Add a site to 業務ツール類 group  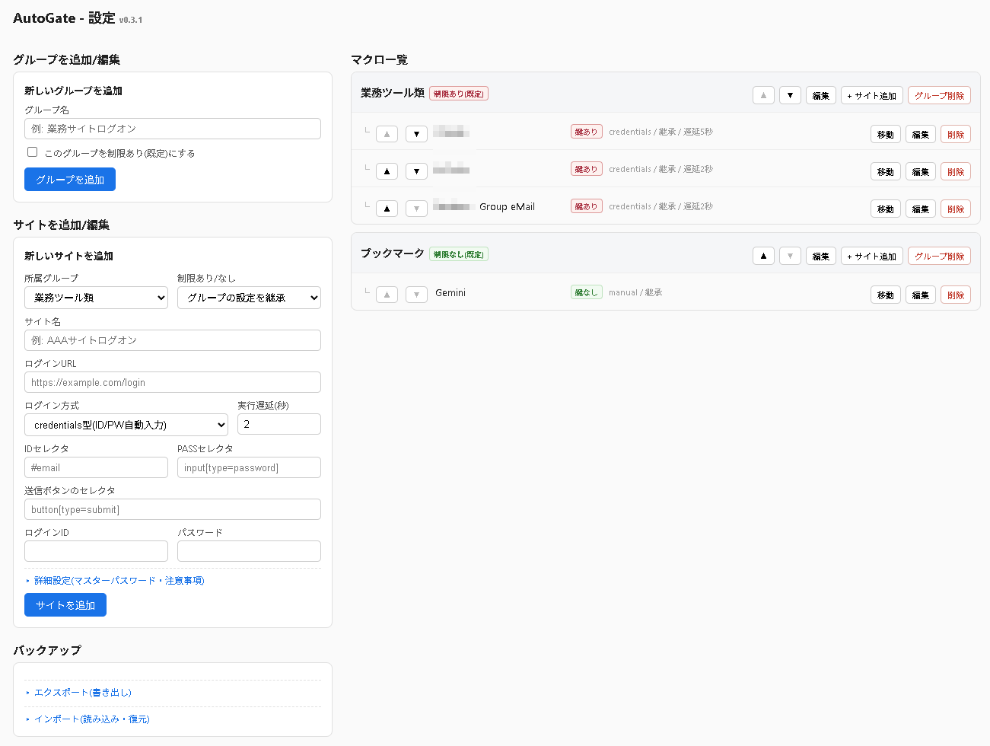(x=872, y=95)
